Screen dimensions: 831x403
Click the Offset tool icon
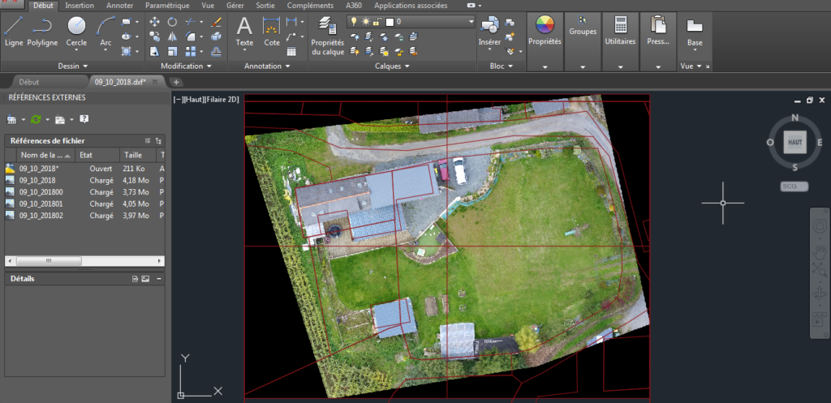pyautogui.click(x=216, y=51)
